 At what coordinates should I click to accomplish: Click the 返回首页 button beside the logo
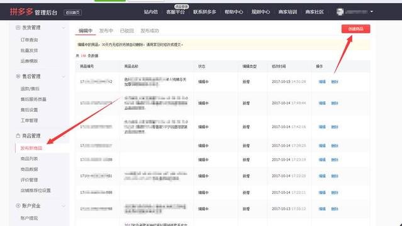(x=73, y=13)
